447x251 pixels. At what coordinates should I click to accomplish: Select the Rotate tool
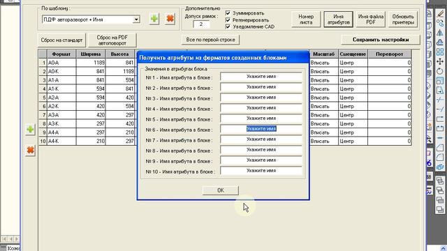tap(440, 71)
